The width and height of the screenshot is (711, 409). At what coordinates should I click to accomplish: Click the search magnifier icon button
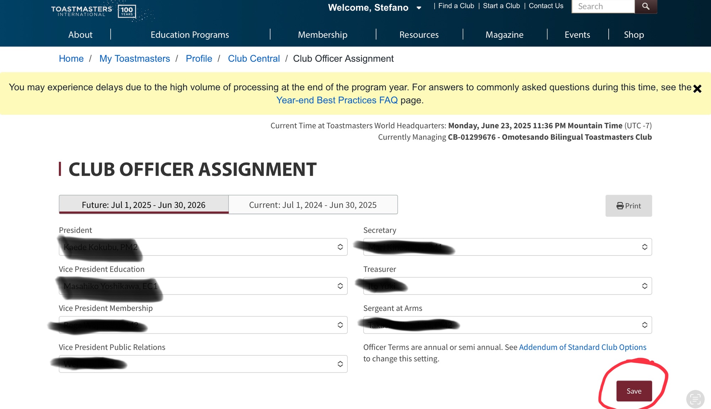pos(646,6)
